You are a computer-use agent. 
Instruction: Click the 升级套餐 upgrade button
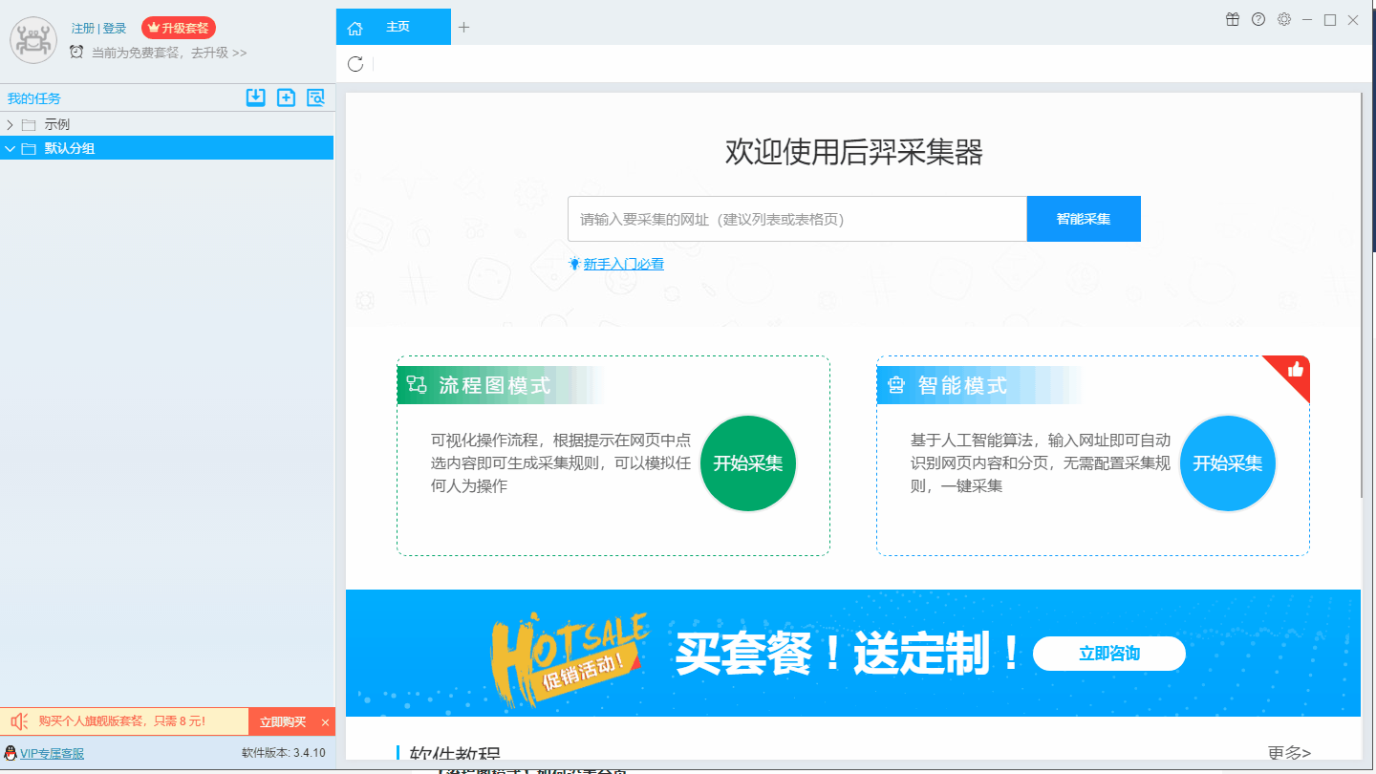[179, 28]
